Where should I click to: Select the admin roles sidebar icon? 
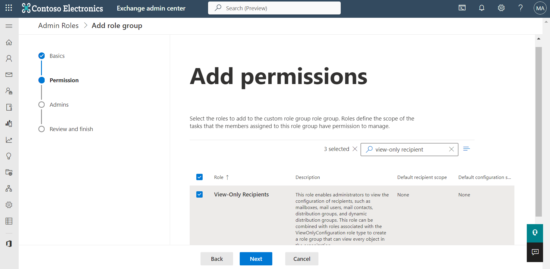[9, 91]
